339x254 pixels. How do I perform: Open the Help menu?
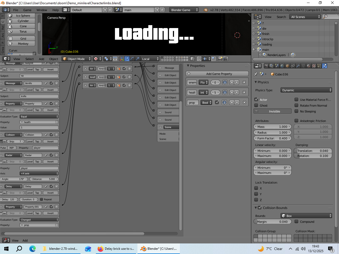[x=56, y=10]
